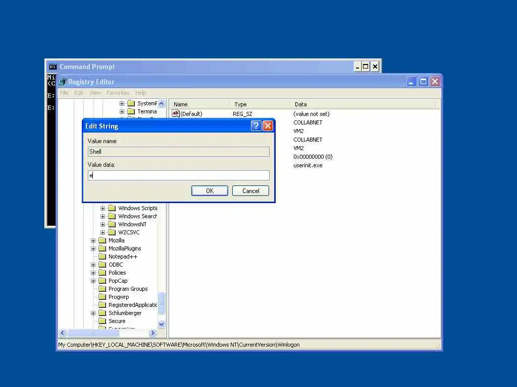Screen dimensions: 517x387
Task: Click the registry path in status bar
Action: [179, 345]
